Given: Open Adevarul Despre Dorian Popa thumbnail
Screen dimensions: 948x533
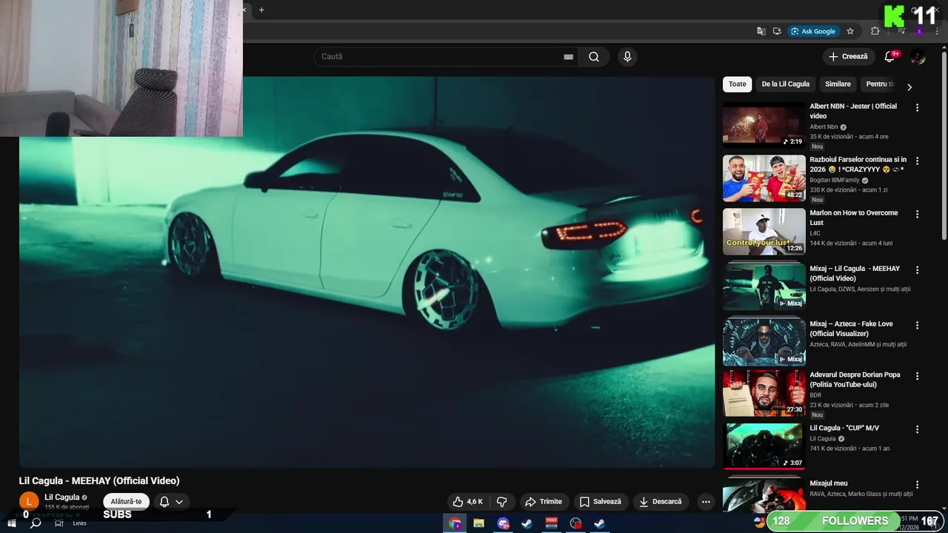Looking at the screenshot, I should pyautogui.click(x=764, y=393).
